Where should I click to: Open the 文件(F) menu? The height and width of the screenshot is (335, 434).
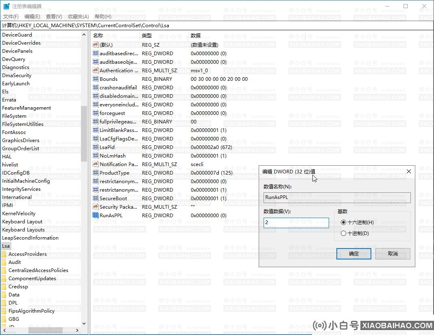(x=11, y=17)
